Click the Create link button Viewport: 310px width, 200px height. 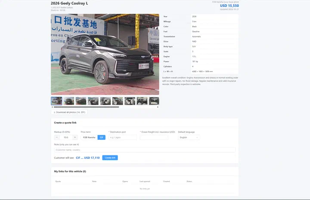tap(110, 158)
